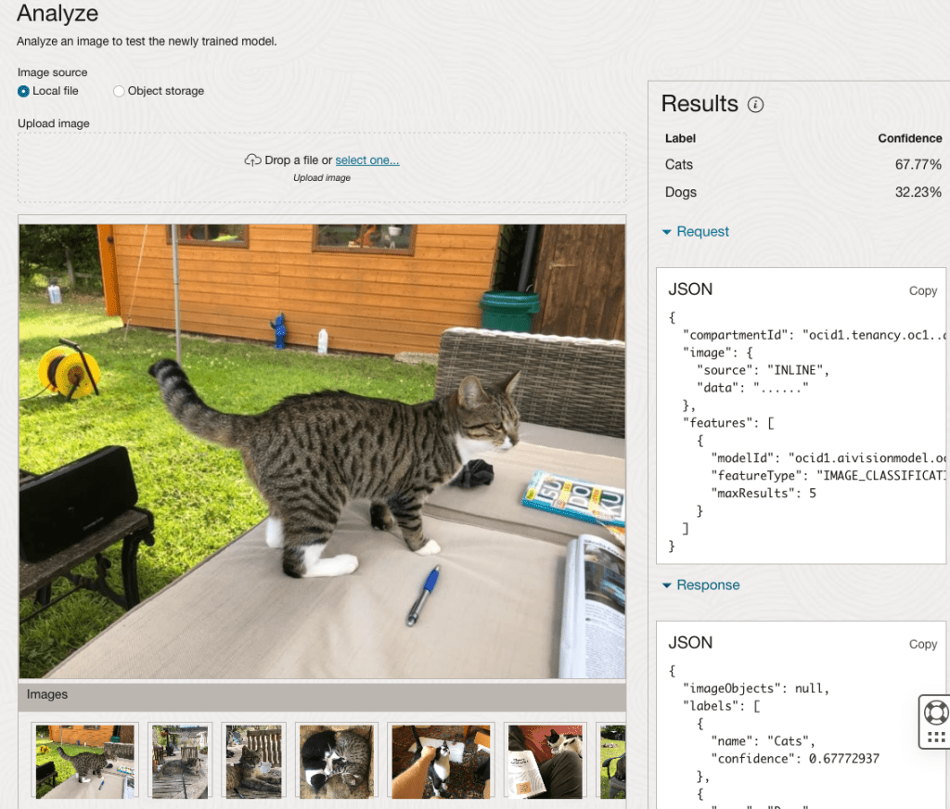Click the info icon beside Results
This screenshot has width=950, height=809.
pyautogui.click(x=755, y=105)
